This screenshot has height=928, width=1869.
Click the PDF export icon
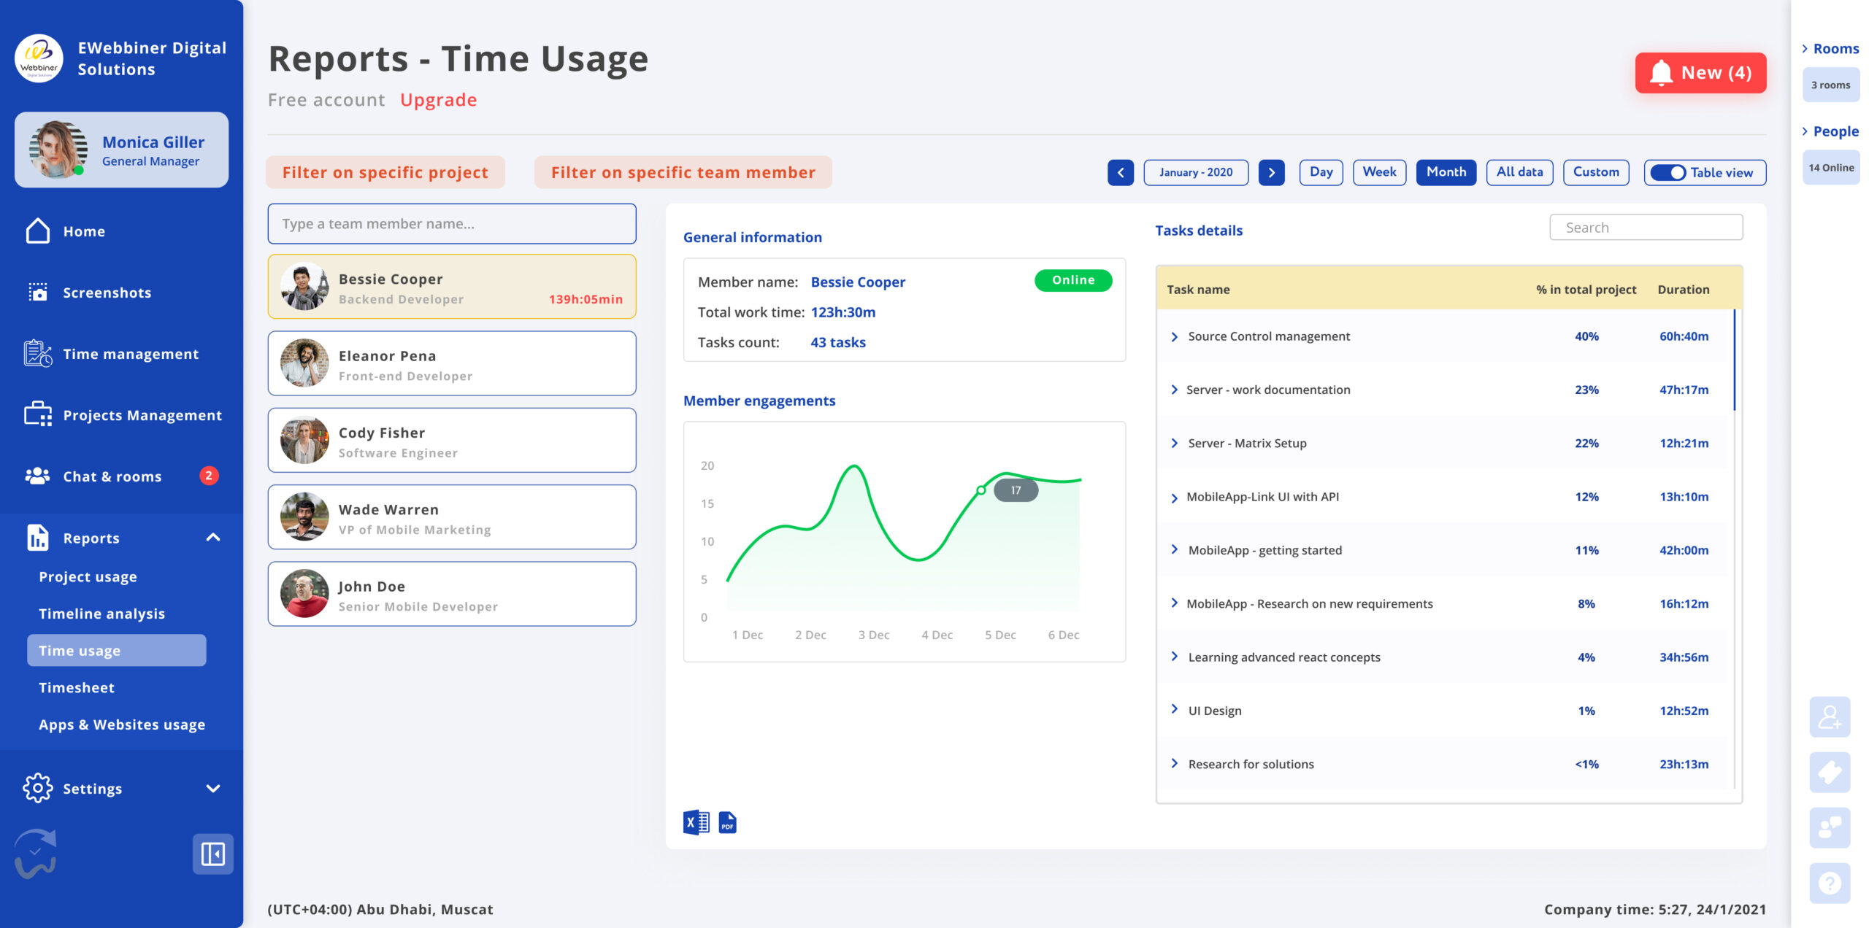tap(727, 822)
